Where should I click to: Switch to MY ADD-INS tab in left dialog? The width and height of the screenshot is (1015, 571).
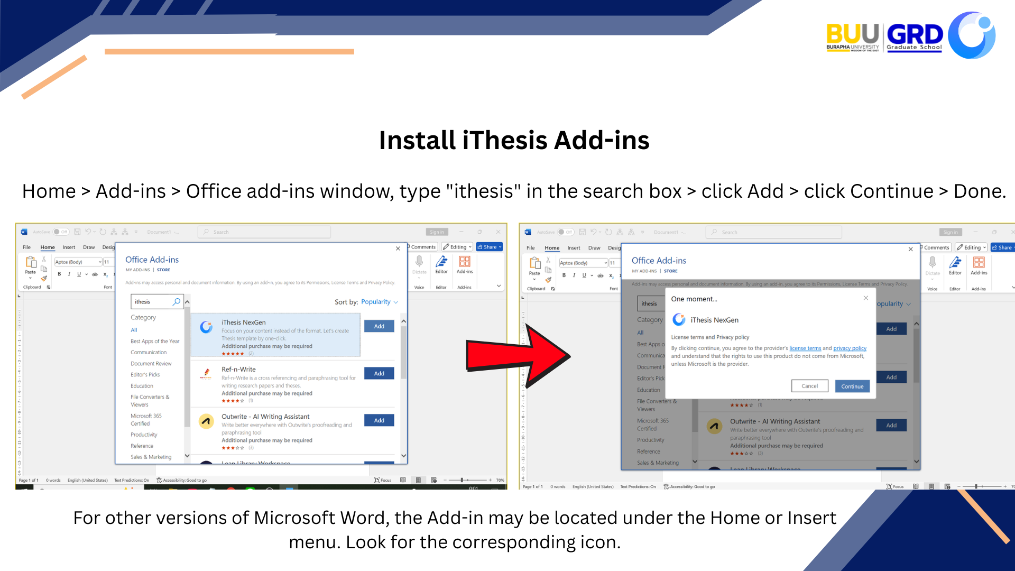[137, 270]
